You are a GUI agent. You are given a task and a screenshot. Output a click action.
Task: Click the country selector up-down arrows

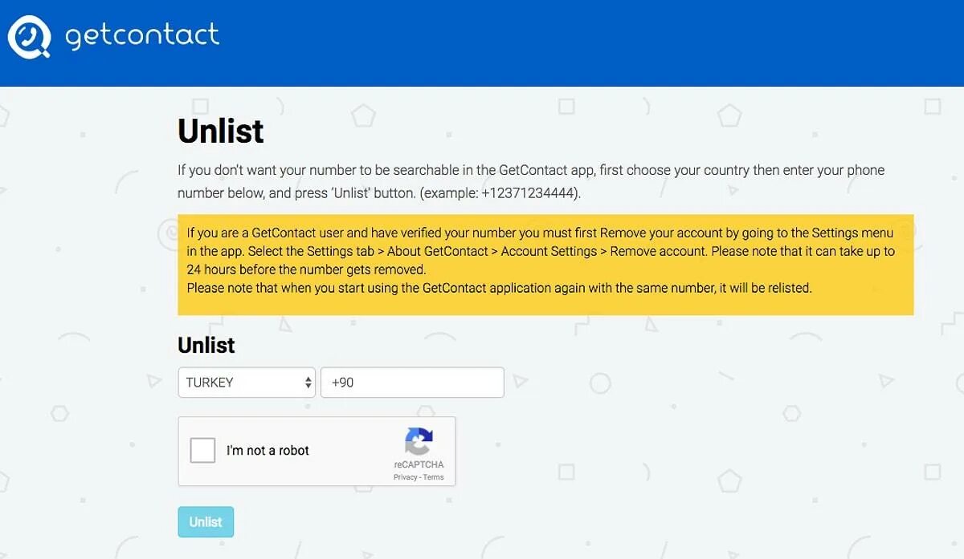[x=308, y=383]
